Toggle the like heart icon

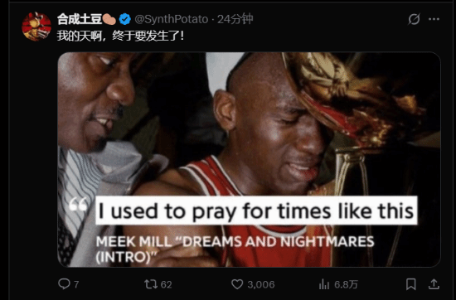point(237,284)
